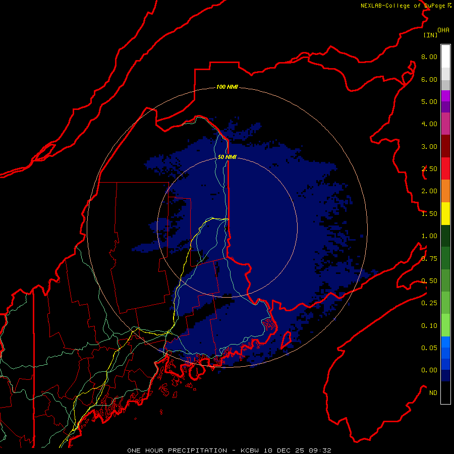
Task: Click the 0.25 legend value
Action: point(429,303)
